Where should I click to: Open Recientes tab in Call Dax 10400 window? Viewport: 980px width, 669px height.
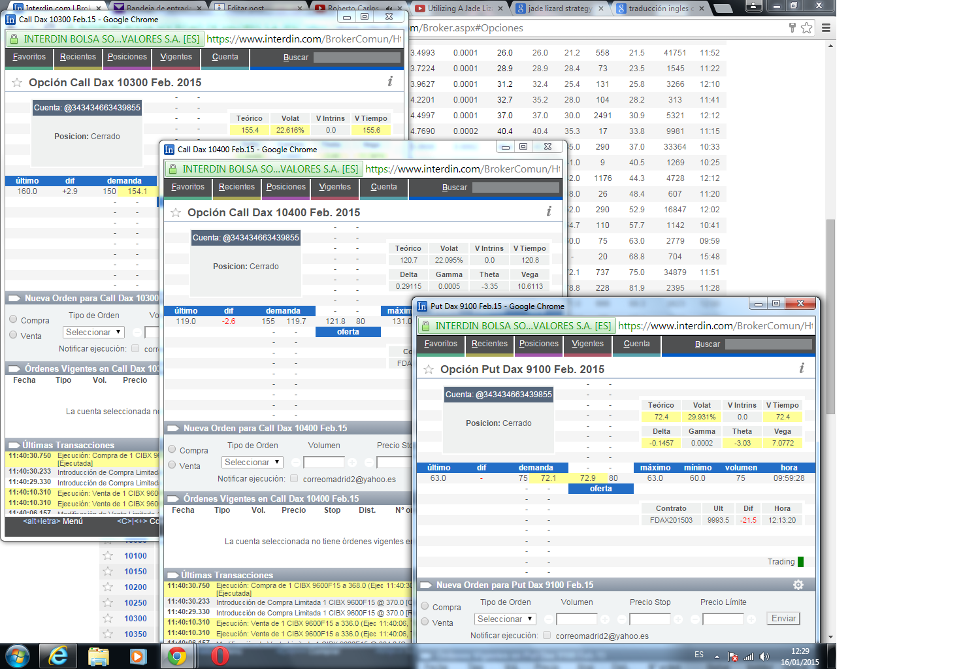click(x=237, y=188)
